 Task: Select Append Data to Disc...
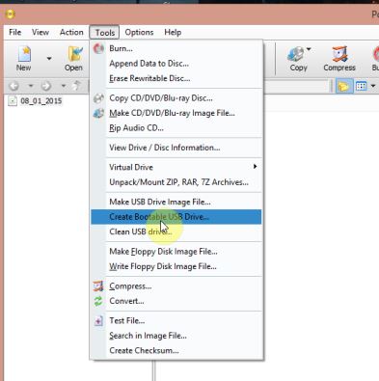176,64
